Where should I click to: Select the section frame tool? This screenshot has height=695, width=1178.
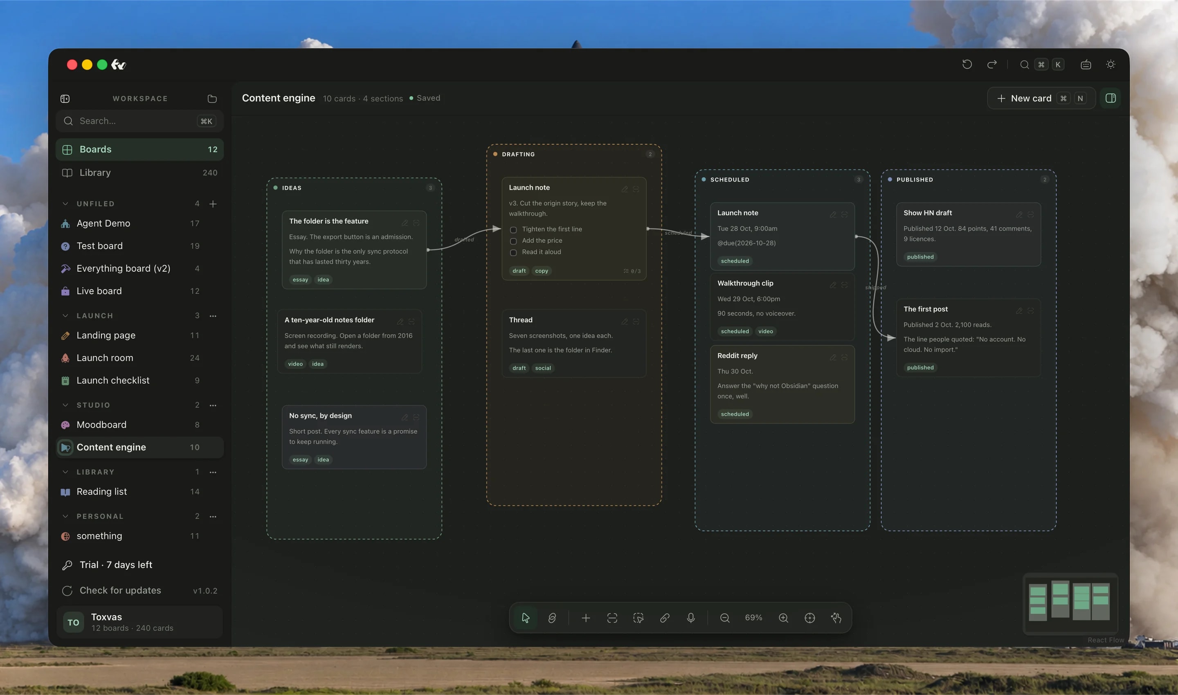(x=612, y=618)
